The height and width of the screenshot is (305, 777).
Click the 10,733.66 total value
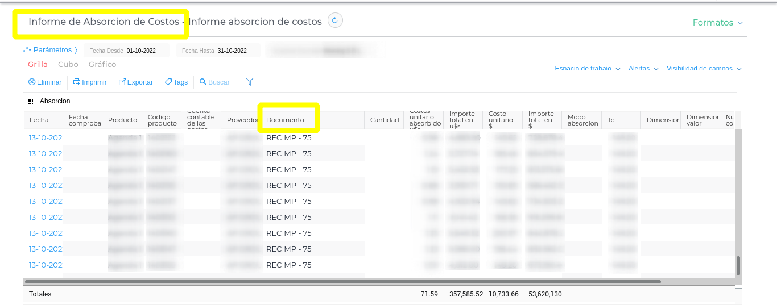click(504, 294)
